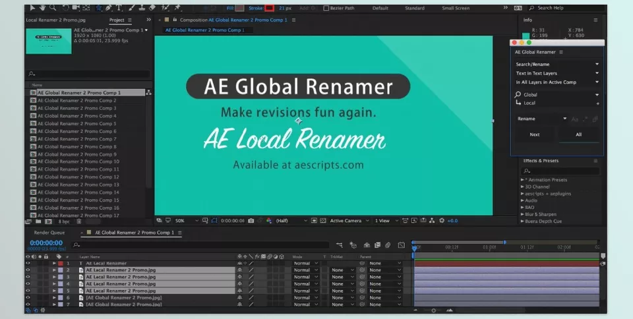Select the Clone Stamp tool
The height and width of the screenshot is (319, 633).
pos(142,8)
